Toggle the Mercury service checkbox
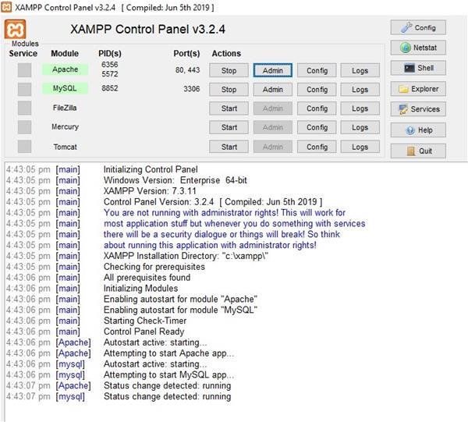Viewport: 468px width, 422px height. coord(24,127)
